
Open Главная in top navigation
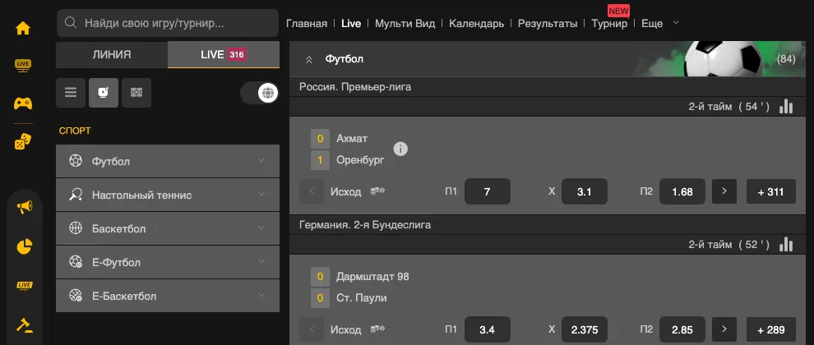307,23
